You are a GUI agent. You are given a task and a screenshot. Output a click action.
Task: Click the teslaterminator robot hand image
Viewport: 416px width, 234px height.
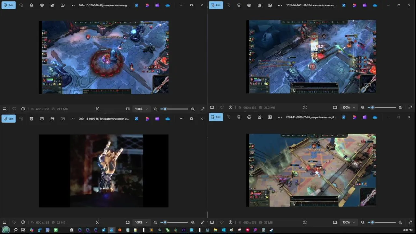(x=104, y=171)
